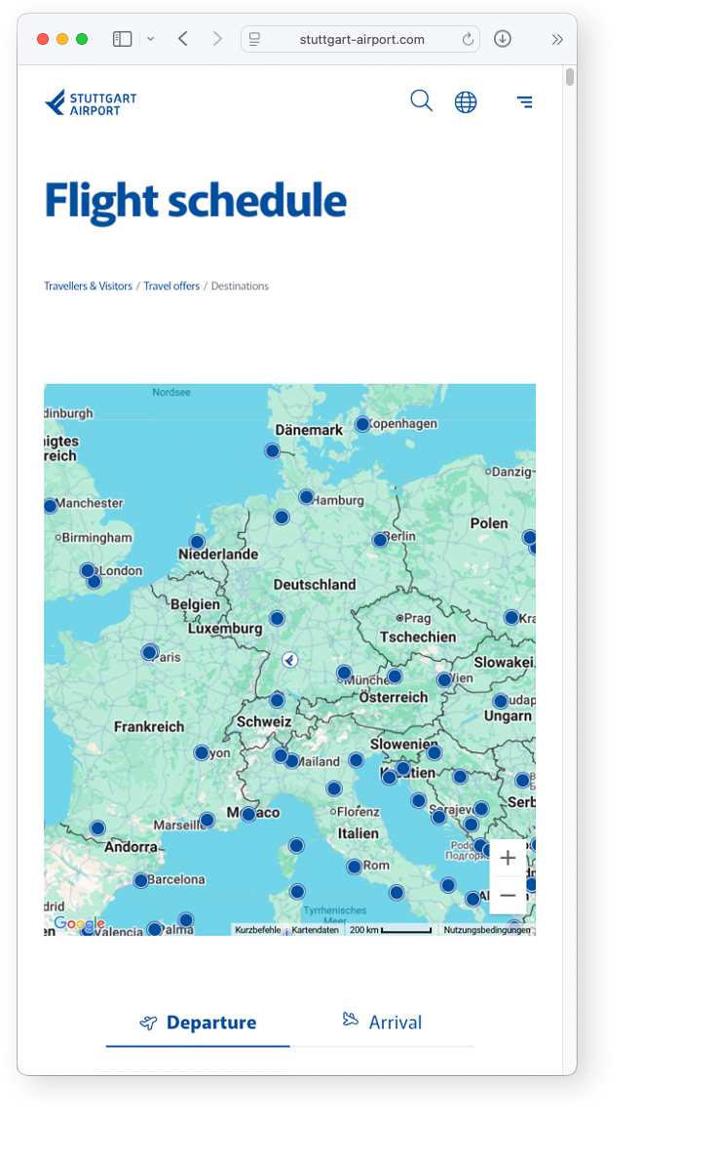
Task: Zoom out the map with minus button
Action: (508, 895)
